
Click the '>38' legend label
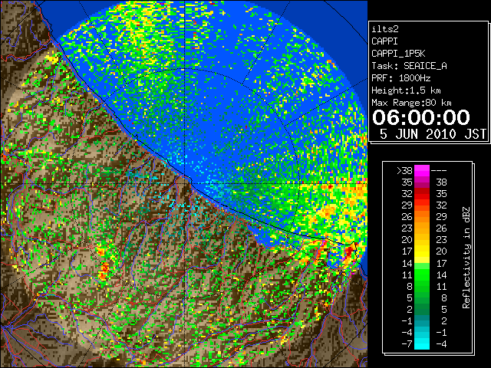pos(404,171)
